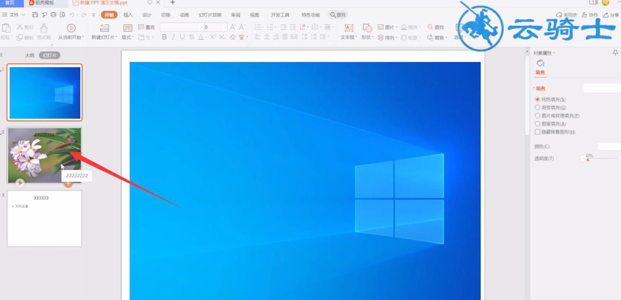The width and height of the screenshot is (621, 300).
Task: Select slide 1 thumbnail with Windows wallpaper
Action: point(44,93)
